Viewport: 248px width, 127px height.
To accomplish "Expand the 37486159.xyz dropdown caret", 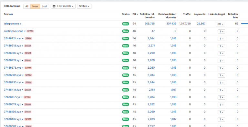I will tap(22, 61).
